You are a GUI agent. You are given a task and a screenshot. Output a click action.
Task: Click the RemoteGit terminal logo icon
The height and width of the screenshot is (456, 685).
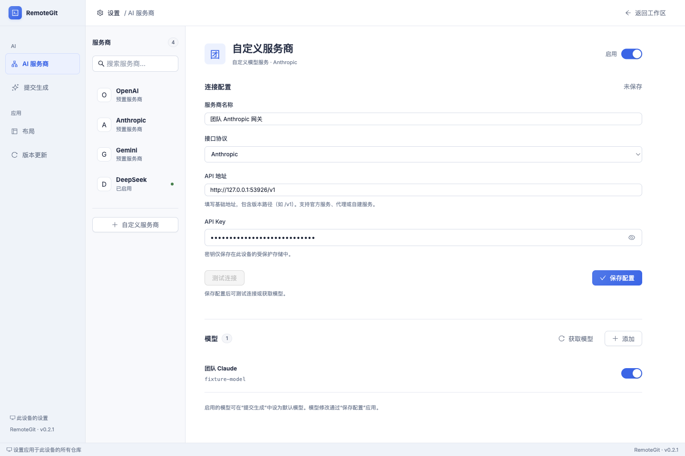click(x=15, y=13)
